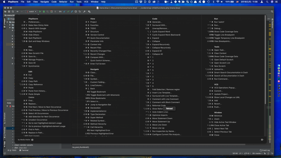Viewport: 281px width, 158px height.
Task: Click the Run with Coverage icon
Action: (x=48, y=12)
